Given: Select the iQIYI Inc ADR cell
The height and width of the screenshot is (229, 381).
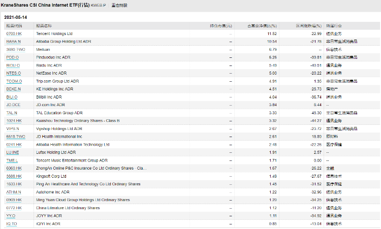Looking at the screenshot, I should click(x=48, y=223).
